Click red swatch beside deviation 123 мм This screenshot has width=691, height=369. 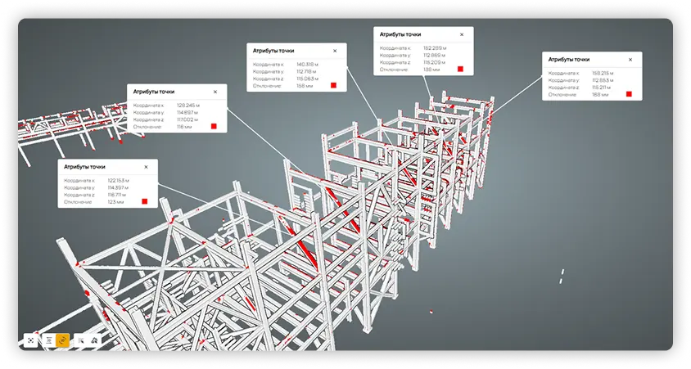coord(144,201)
